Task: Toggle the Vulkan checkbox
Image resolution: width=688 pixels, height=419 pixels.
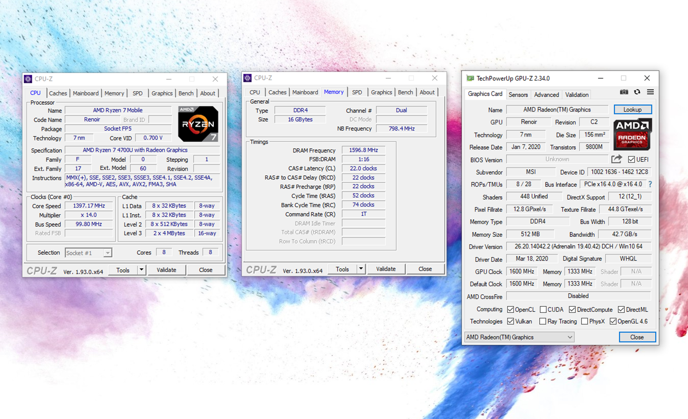Action: [511, 322]
